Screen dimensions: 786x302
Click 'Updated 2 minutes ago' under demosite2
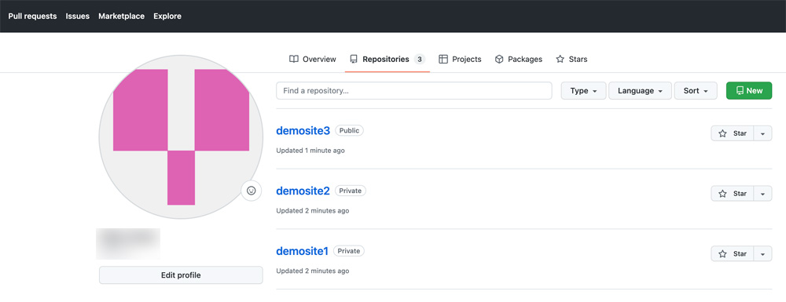coord(313,210)
